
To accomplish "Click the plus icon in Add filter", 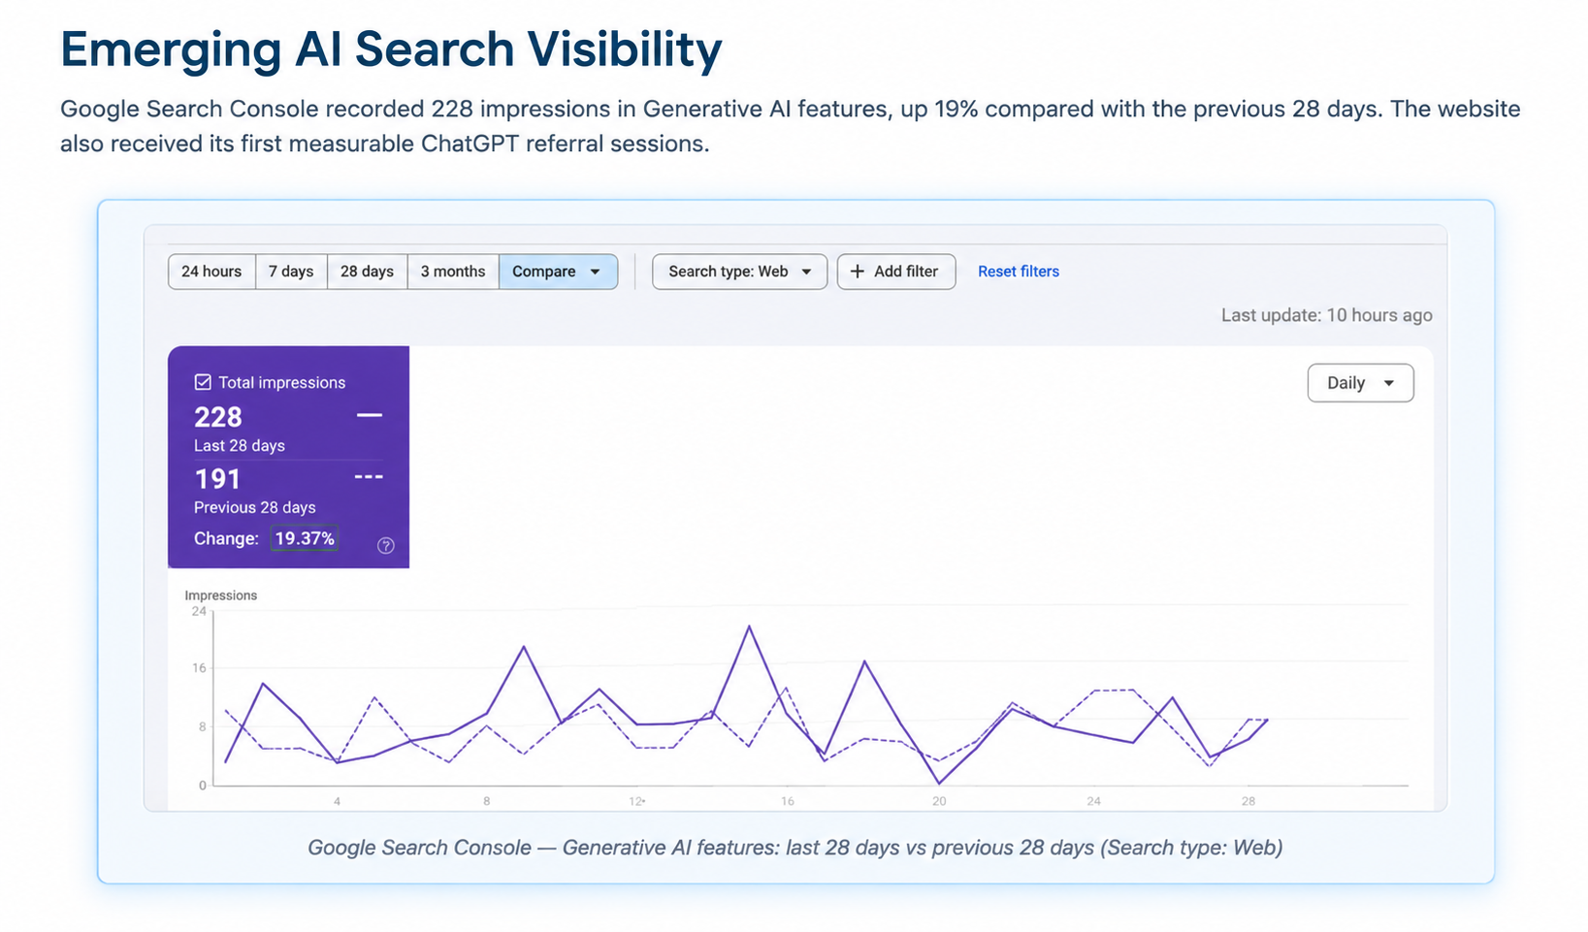I will (x=858, y=272).
